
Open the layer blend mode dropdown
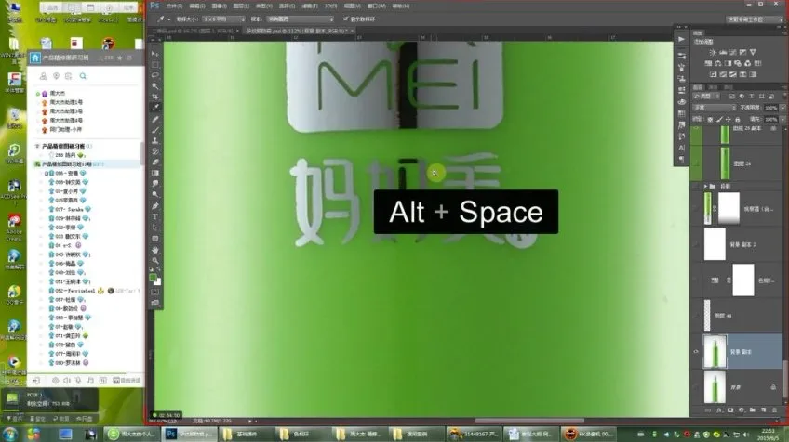pos(714,108)
